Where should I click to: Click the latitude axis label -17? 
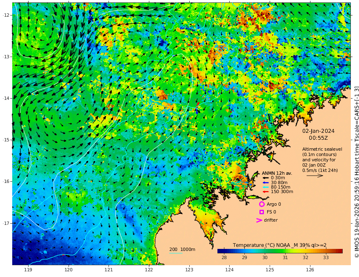point(6,223)
